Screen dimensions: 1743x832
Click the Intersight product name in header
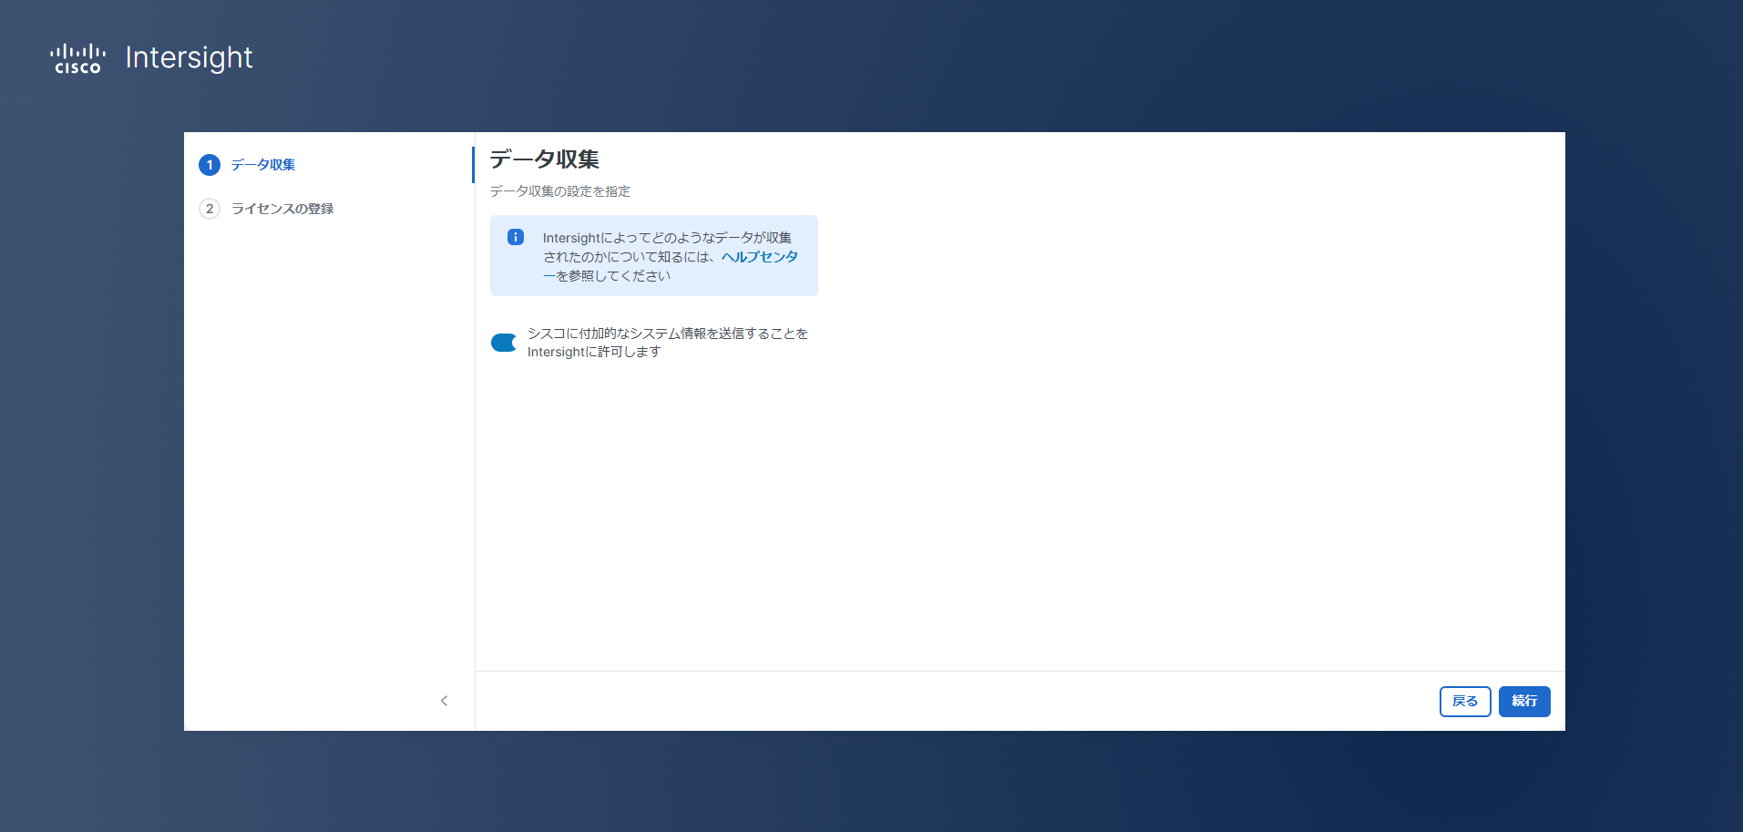tap(189, 57)
